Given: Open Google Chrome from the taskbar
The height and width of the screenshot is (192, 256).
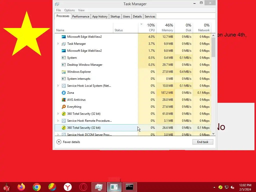Looking at the screenshot, I should pyautogui.click(x=36, y=187).
